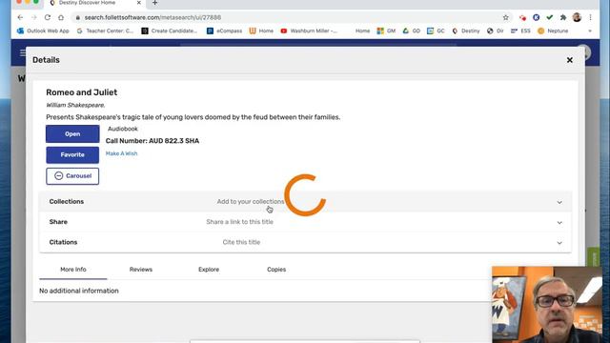The image size is (610, 343).
Task: Open Create Candidate bookmark
Action: click(x=170, y=30)
